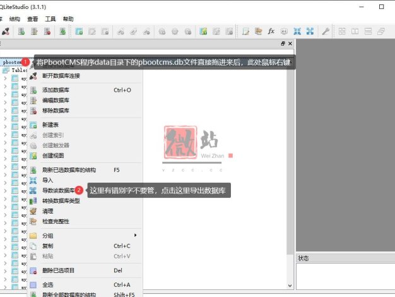
Task: Choose 清理 in context menu
Action: click(x=85, y=211)
